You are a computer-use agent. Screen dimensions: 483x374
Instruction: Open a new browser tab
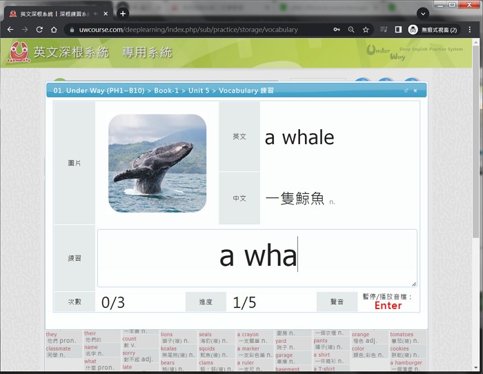point(123,13)
